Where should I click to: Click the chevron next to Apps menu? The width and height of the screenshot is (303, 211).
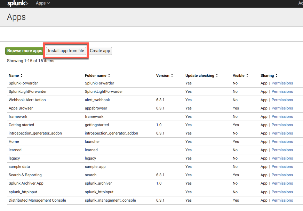[48, 3]
